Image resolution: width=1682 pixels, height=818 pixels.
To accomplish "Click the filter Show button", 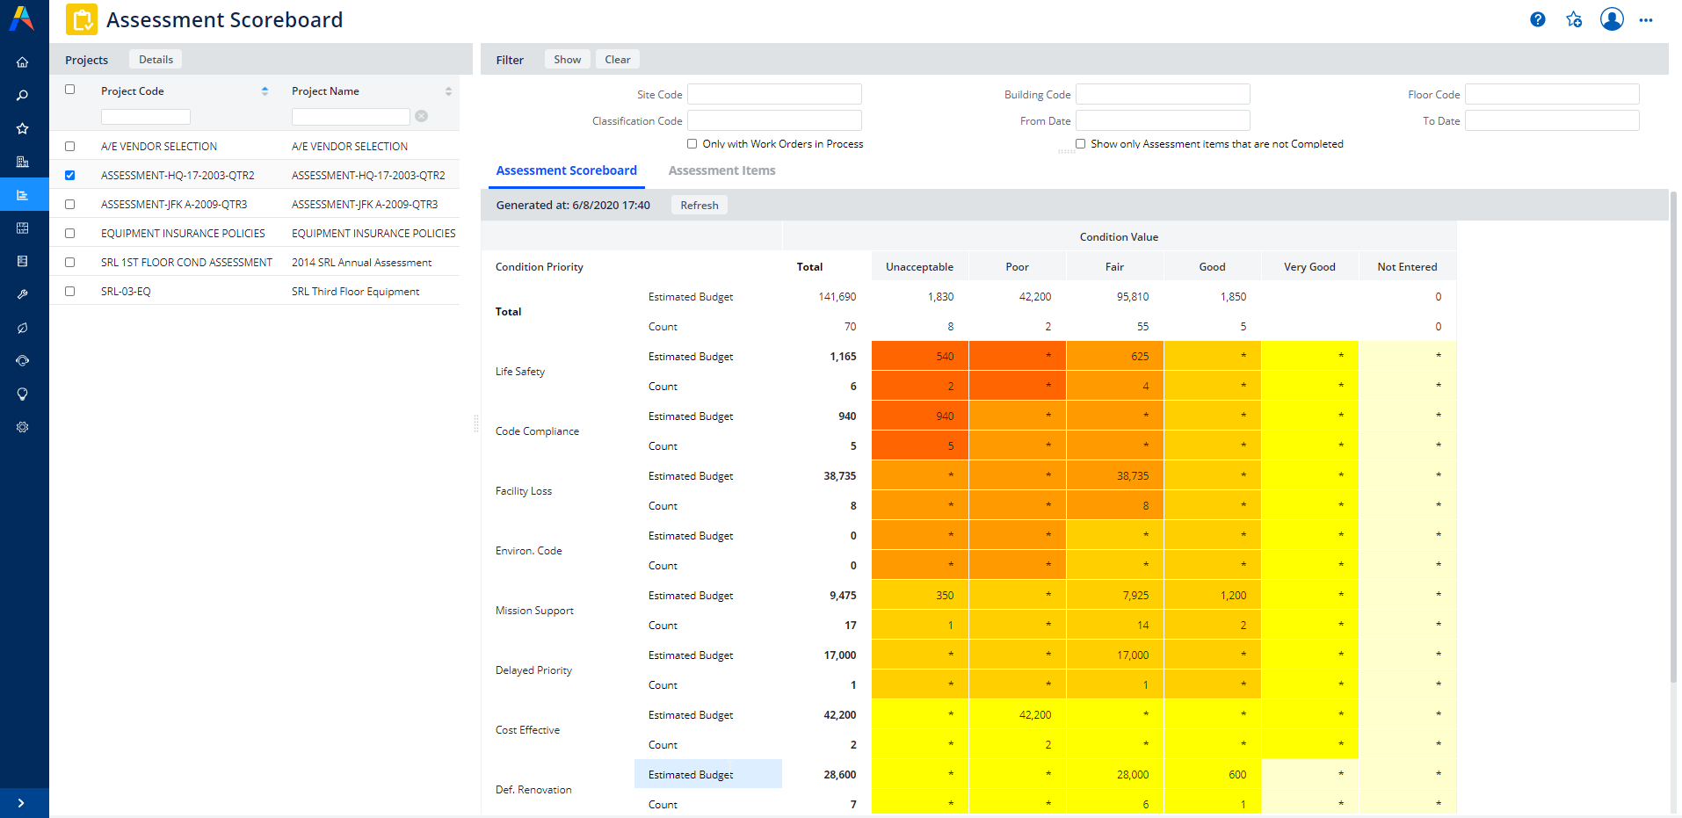I will (x=567, y=60).
